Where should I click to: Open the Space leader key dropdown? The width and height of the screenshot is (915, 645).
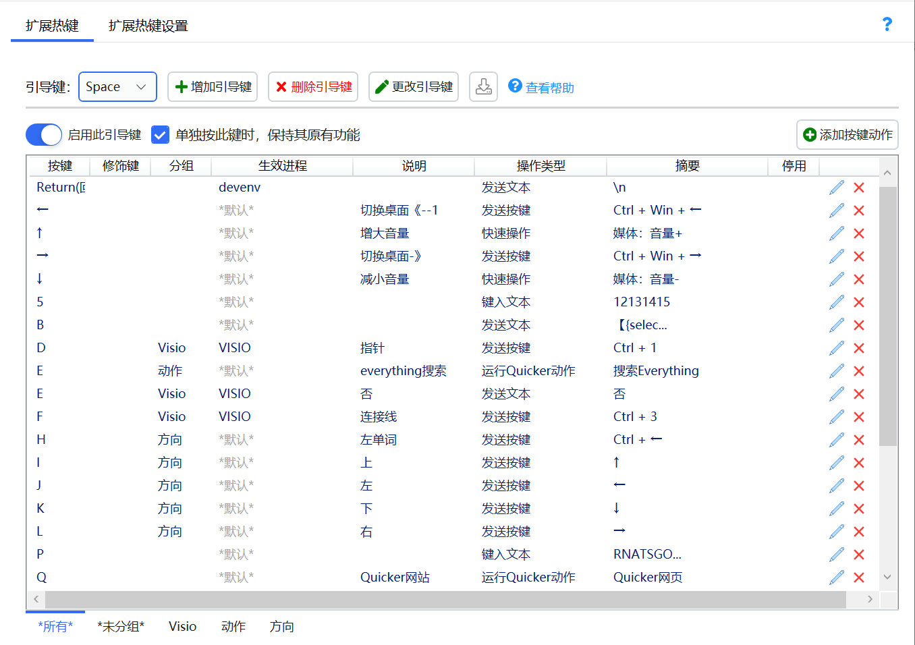click(117, 87)
